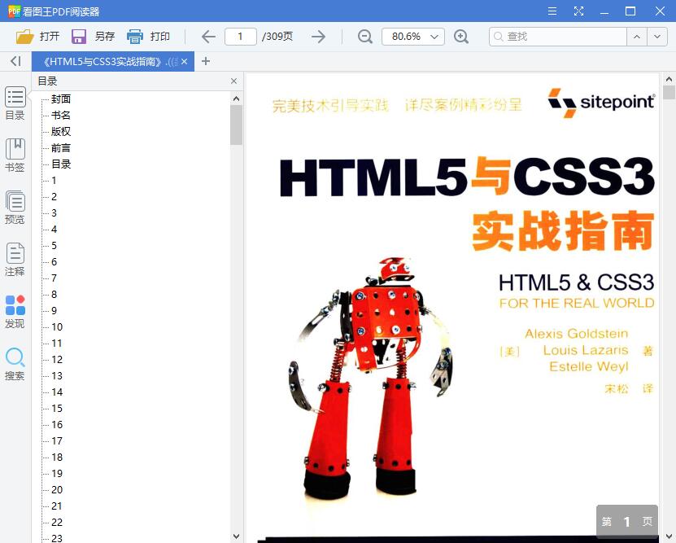
Task: Jump to chapter 17 in the outline
Action: [57, 441]
